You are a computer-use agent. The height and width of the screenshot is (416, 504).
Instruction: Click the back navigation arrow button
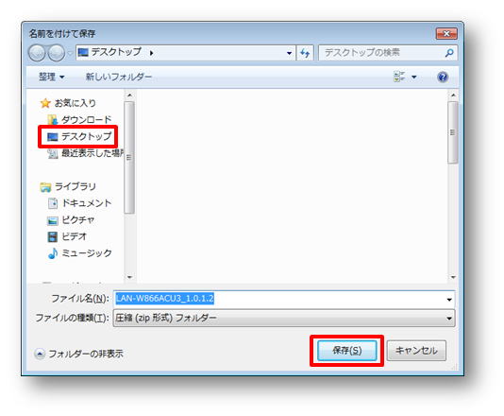pos(37,53)
